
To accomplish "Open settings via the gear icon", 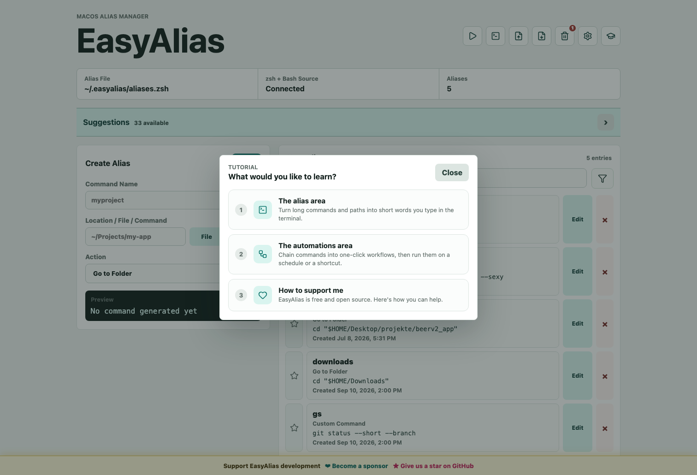I will (588, 36).
